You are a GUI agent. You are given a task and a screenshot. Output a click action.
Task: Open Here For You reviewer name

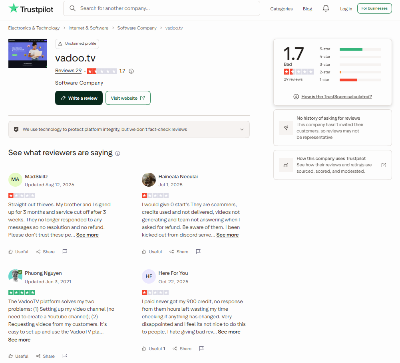pos(173,273)
